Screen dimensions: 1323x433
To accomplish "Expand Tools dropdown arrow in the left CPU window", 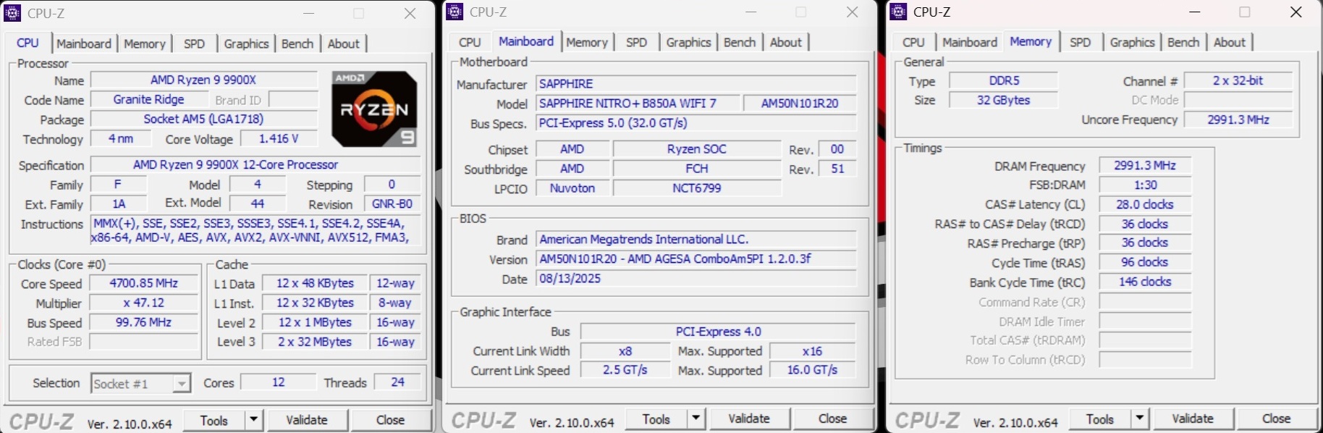I will pyautogui.click(x=253, y=420).
